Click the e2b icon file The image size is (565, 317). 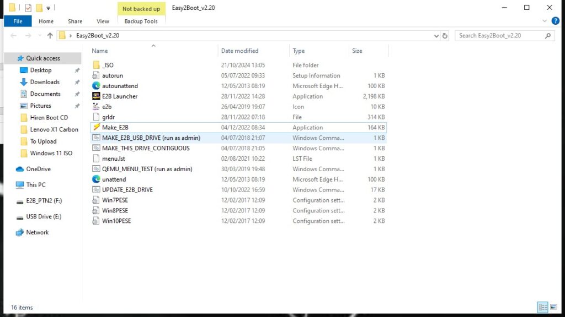(96, 107)
